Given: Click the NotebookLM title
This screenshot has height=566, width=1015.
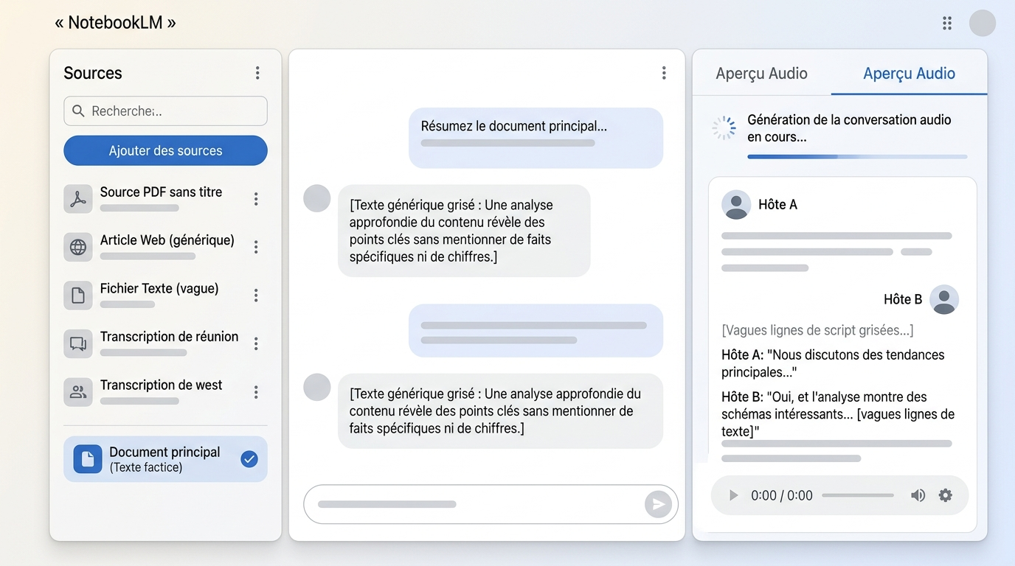Looking at the screenshot, I should pyautogui.click(x=115, y=23).
